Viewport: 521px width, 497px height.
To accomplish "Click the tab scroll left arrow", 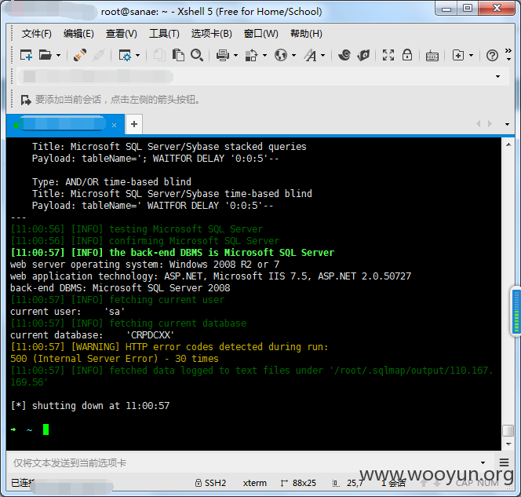I will (x=479, y=124).
